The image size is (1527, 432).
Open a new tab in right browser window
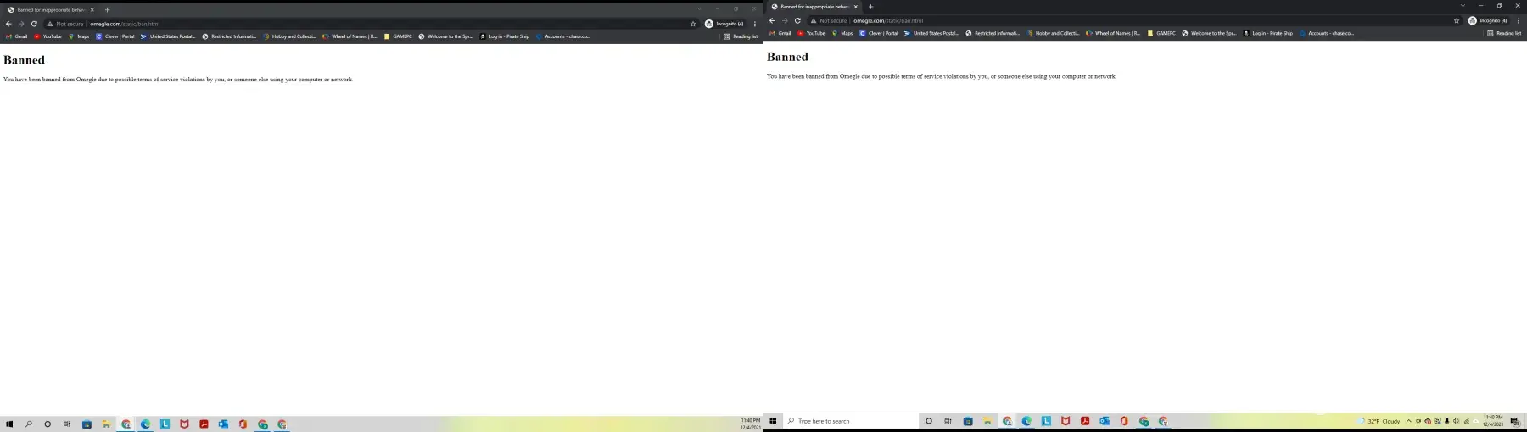coord(870,6)
